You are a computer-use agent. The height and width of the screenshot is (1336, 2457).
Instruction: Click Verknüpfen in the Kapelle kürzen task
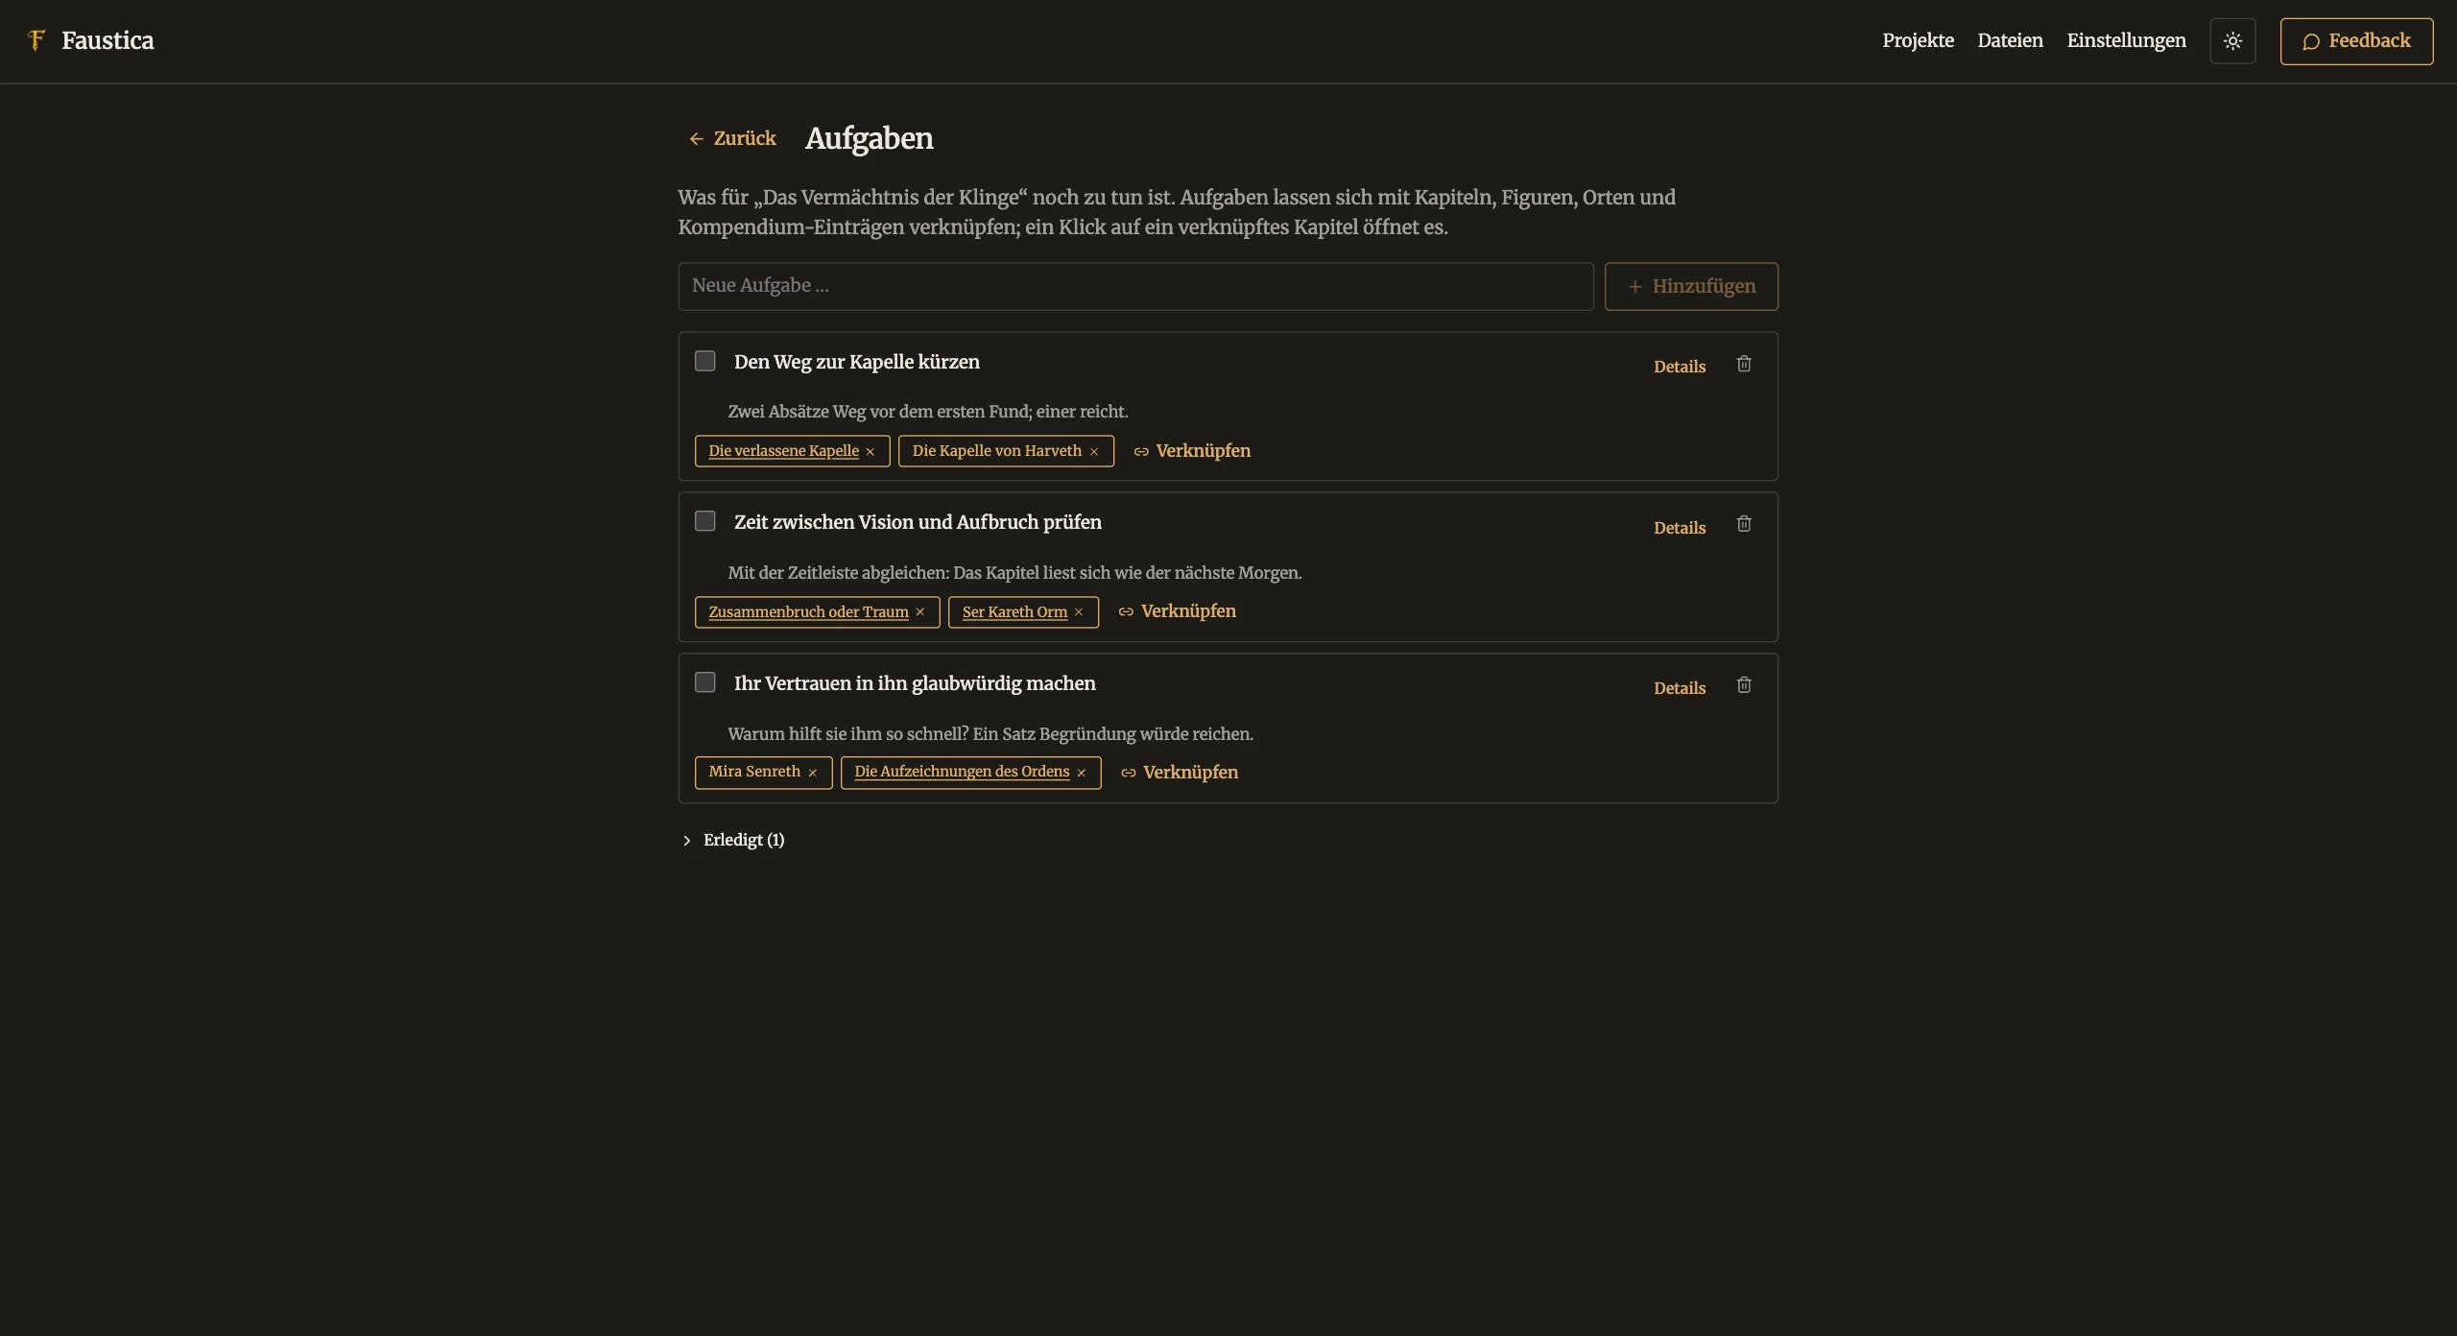[1192, 451]
